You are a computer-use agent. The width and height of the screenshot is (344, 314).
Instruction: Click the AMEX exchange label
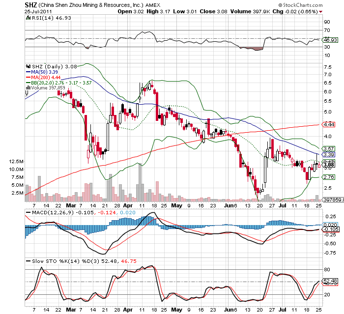click(153, 5)
